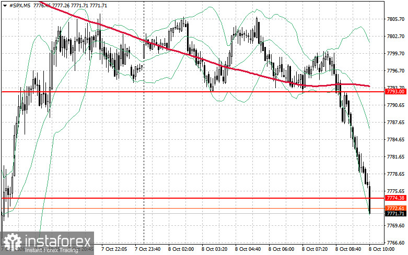Select the 8 Oct 04:40 time label

coord(248,249)
